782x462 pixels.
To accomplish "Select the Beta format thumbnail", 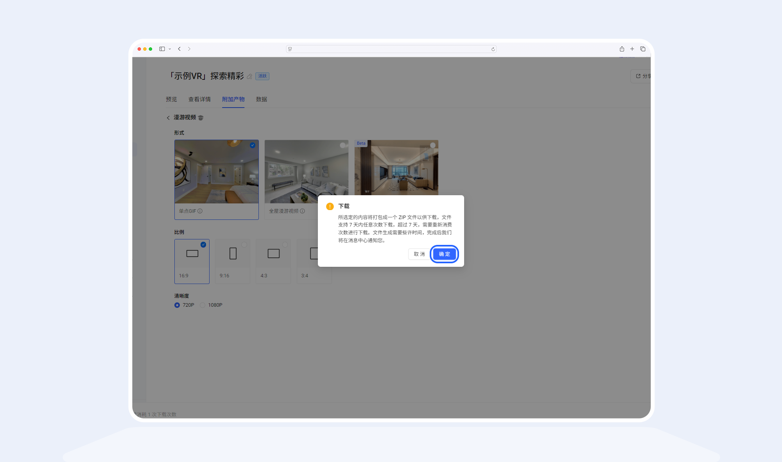I will (396, 167).
